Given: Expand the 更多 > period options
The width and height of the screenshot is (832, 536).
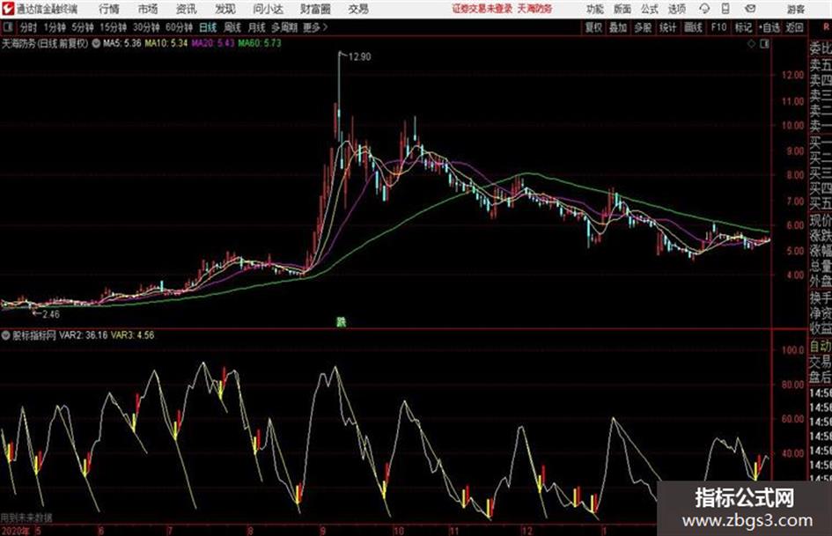Looking at the screenshot, I should [x=315, y=27].
